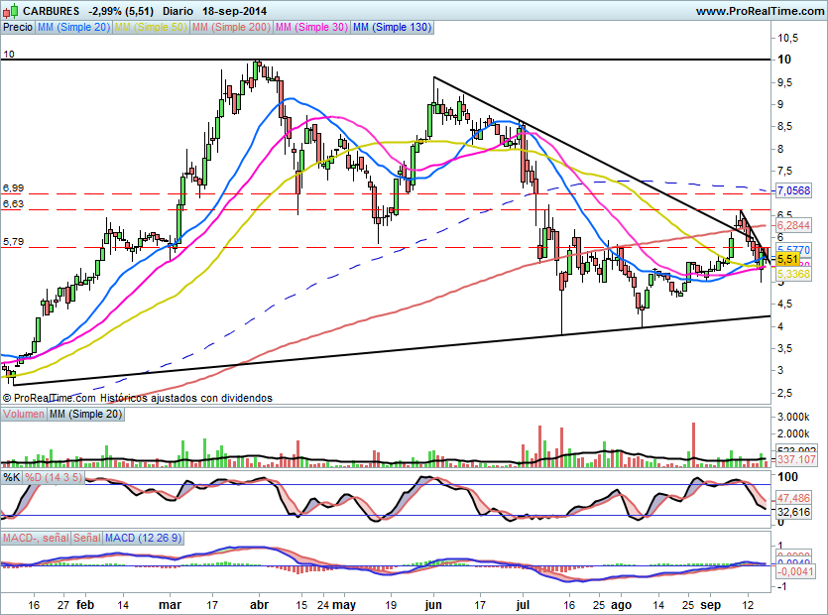Click the MM (Simple 200) indicator label

pyautogui.click(x=230, y=28)
